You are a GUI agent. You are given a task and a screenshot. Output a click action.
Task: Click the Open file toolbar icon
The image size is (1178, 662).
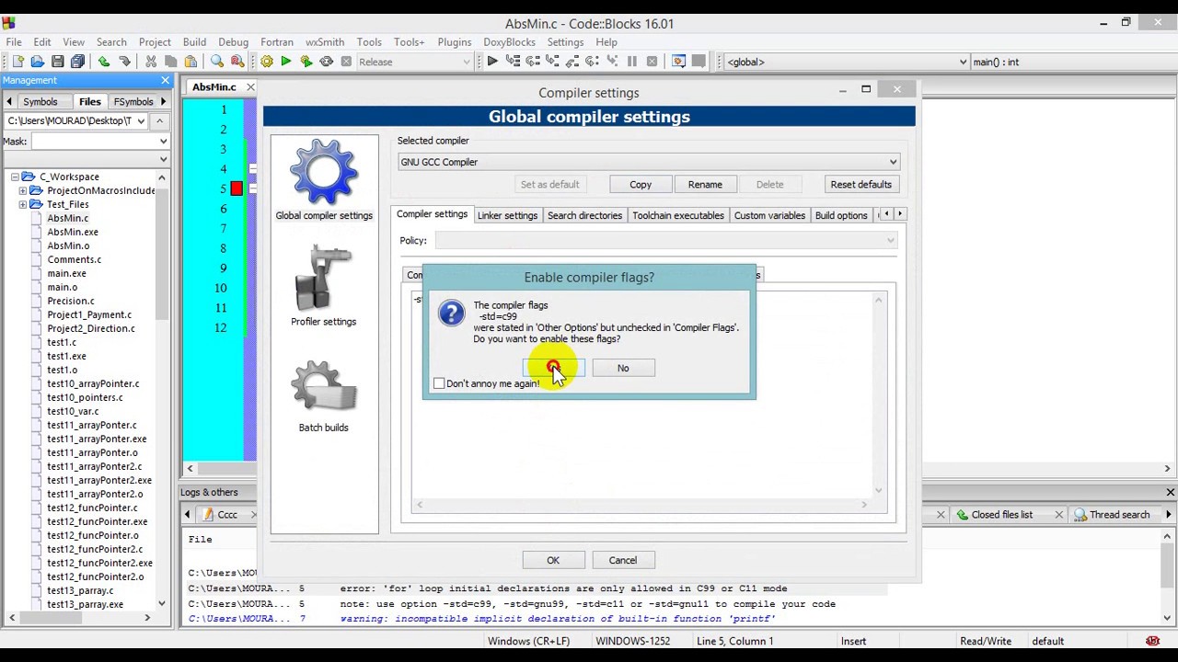pos(37,62)
